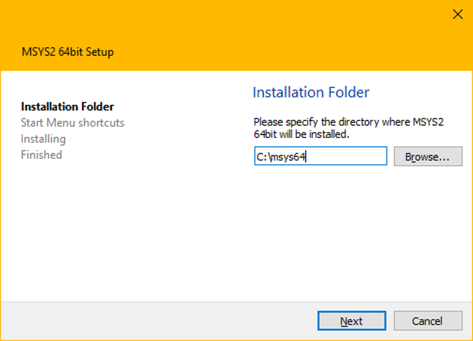The image size is (473, 341).
Task: Click the Installing step label
Action: [x=43, y=139]
